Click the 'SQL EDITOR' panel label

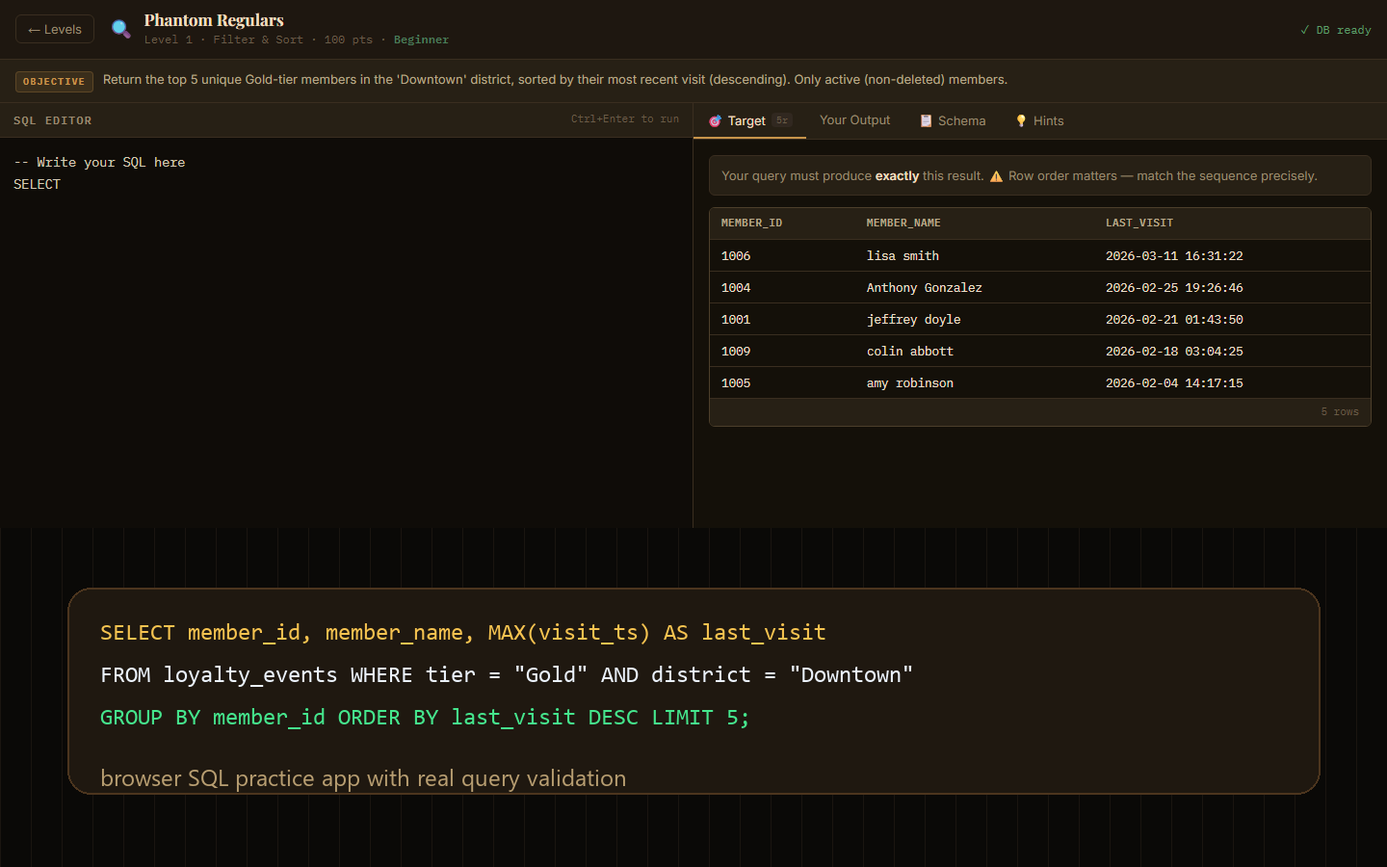tap(53, 120)
